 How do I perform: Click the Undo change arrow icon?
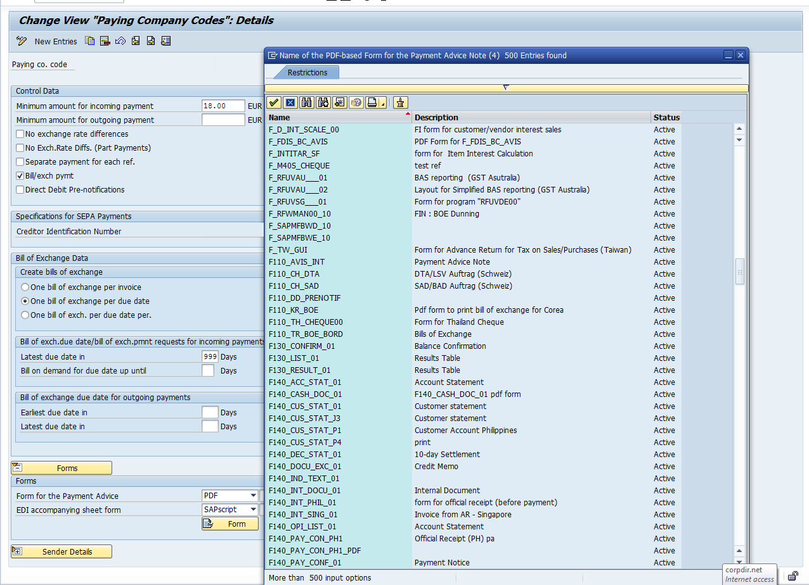click(120, 41)
